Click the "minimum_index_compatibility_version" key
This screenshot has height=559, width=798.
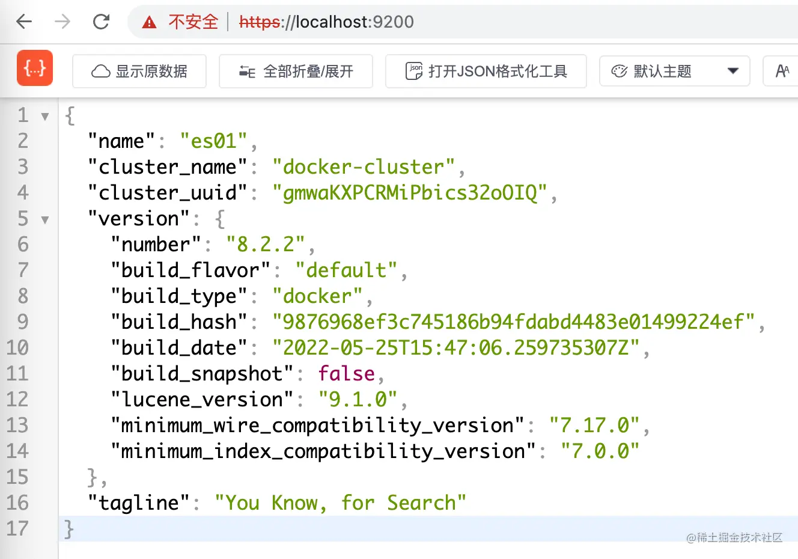(323, 451)
